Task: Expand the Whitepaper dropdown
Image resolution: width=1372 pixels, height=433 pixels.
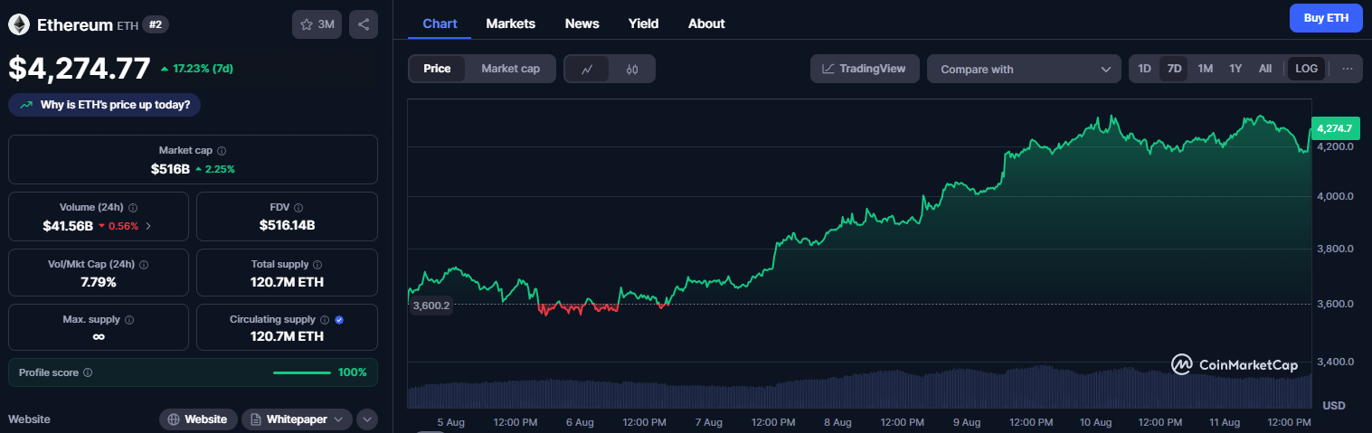Action: click(x=297, y=419)
